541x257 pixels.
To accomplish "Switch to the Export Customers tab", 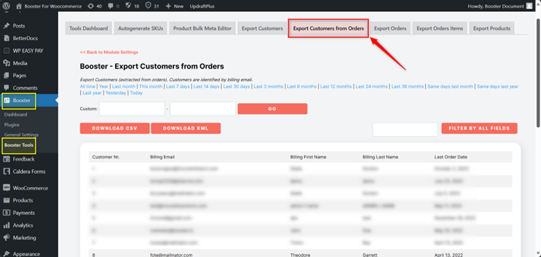I will click(x=262, y=28).
